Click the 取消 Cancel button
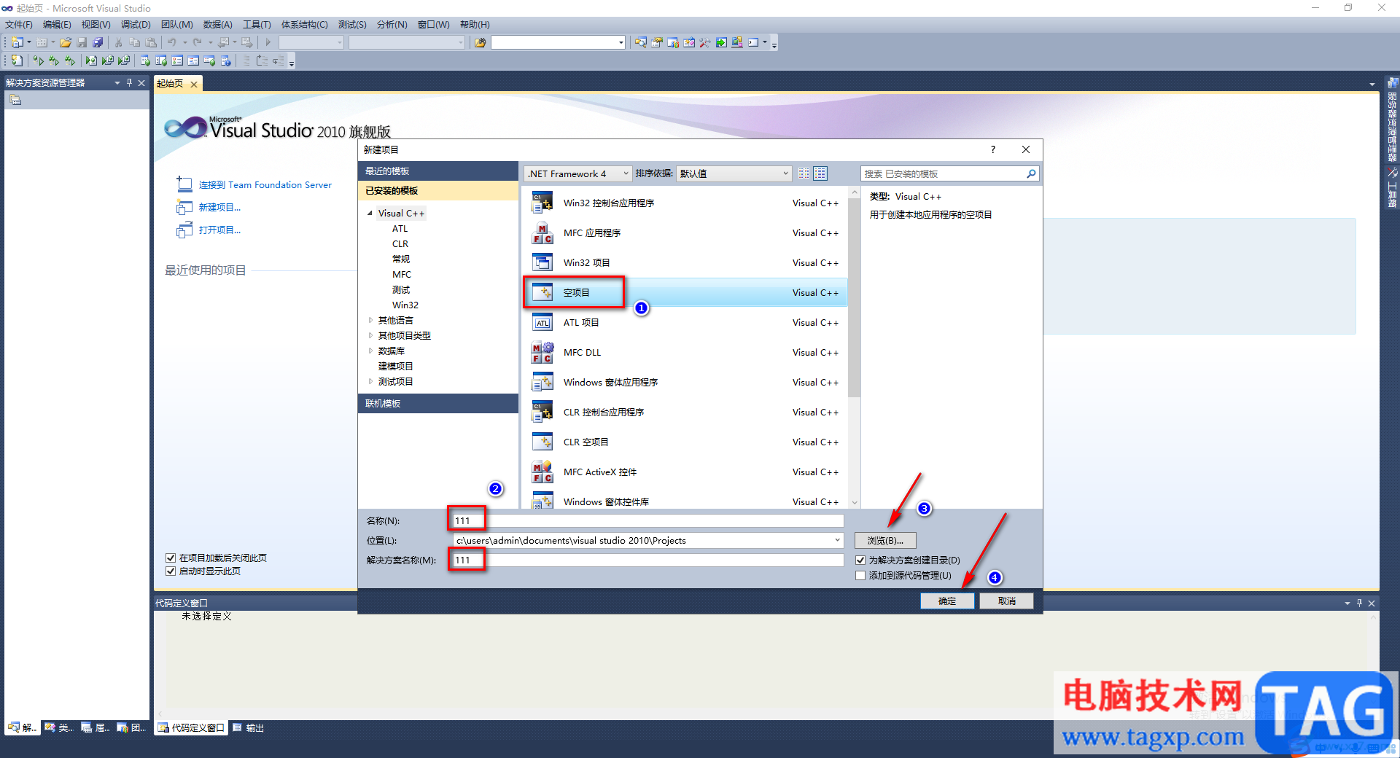1400x758 pixels. (1006, 601)
